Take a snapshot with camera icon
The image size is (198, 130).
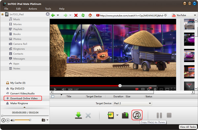click(x=44, y=120)
